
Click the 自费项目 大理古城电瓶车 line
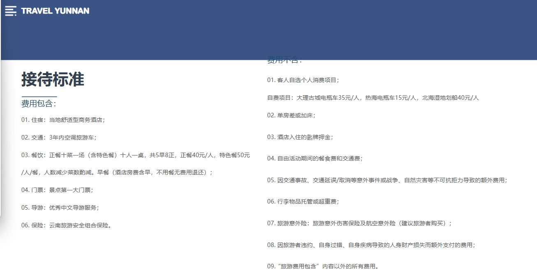click(x=373, y=98)
